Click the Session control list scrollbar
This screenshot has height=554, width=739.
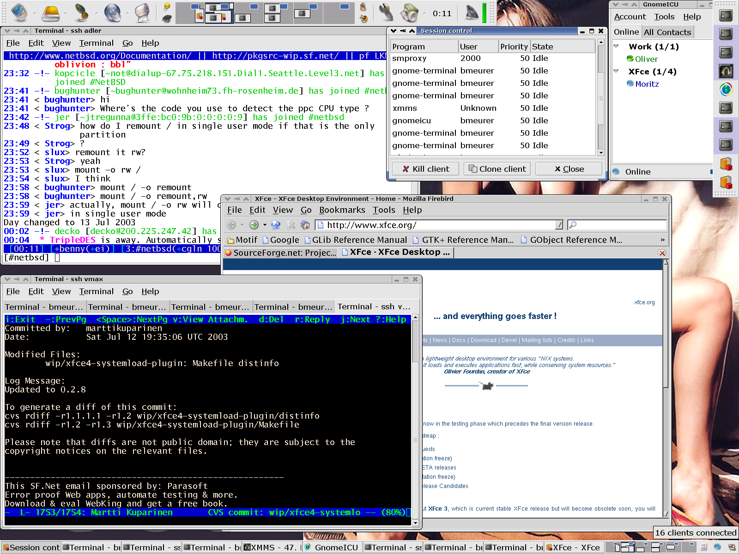point(601,98)
